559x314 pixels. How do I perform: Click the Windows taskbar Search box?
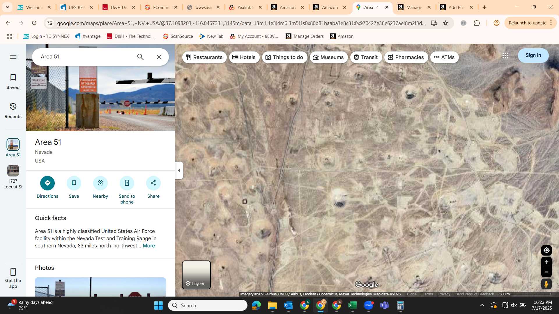(x=208, y=305)
